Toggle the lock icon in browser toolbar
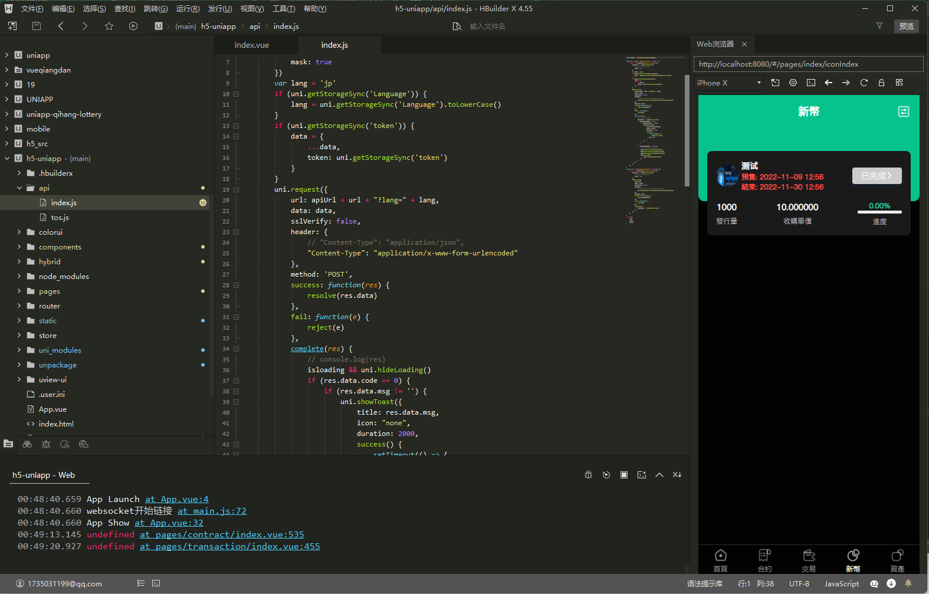This screenshot has height=594, width=929. (x=882, y=83)
